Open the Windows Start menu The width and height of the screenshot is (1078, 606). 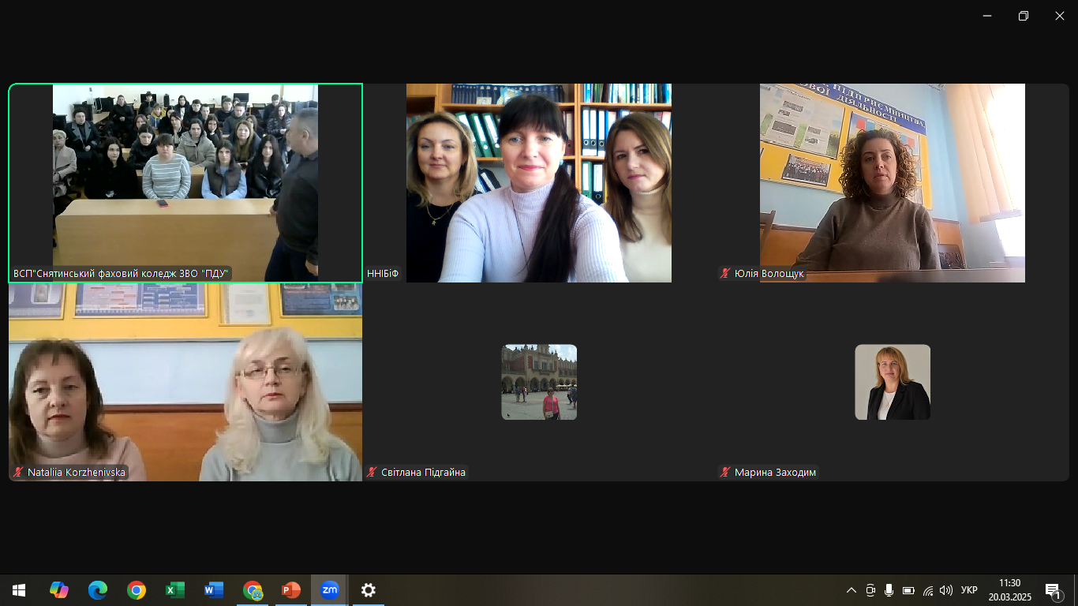click(x=19, y=590)
